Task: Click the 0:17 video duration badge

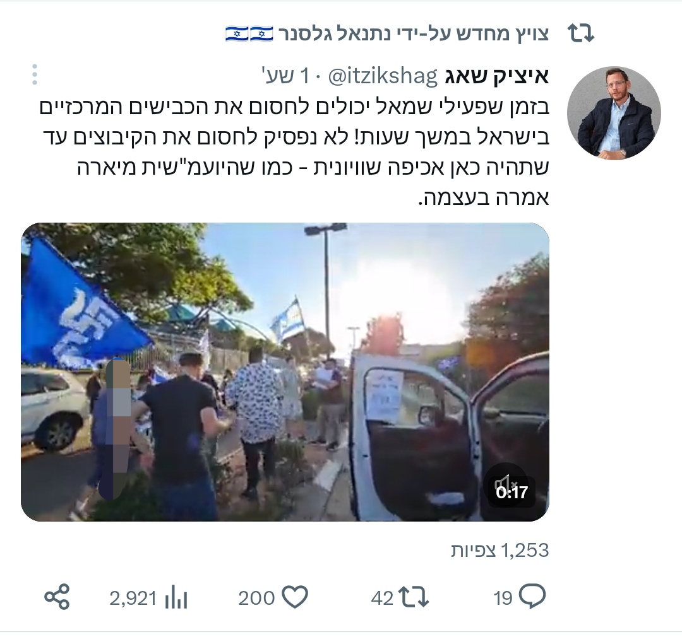Action: click(512, 493)
